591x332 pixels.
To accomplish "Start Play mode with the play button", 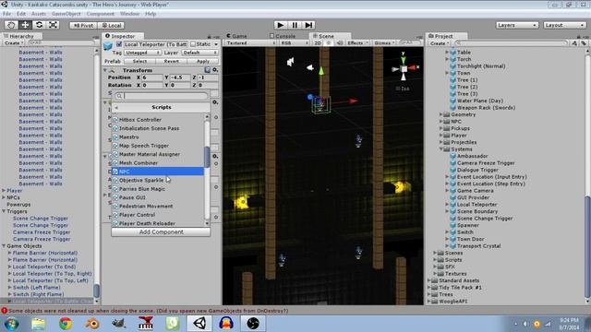I will [280, 25].
